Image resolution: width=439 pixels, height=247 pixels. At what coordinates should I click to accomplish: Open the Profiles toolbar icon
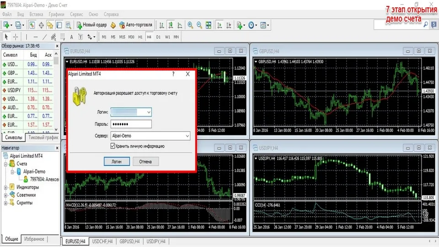coord(18,25)
